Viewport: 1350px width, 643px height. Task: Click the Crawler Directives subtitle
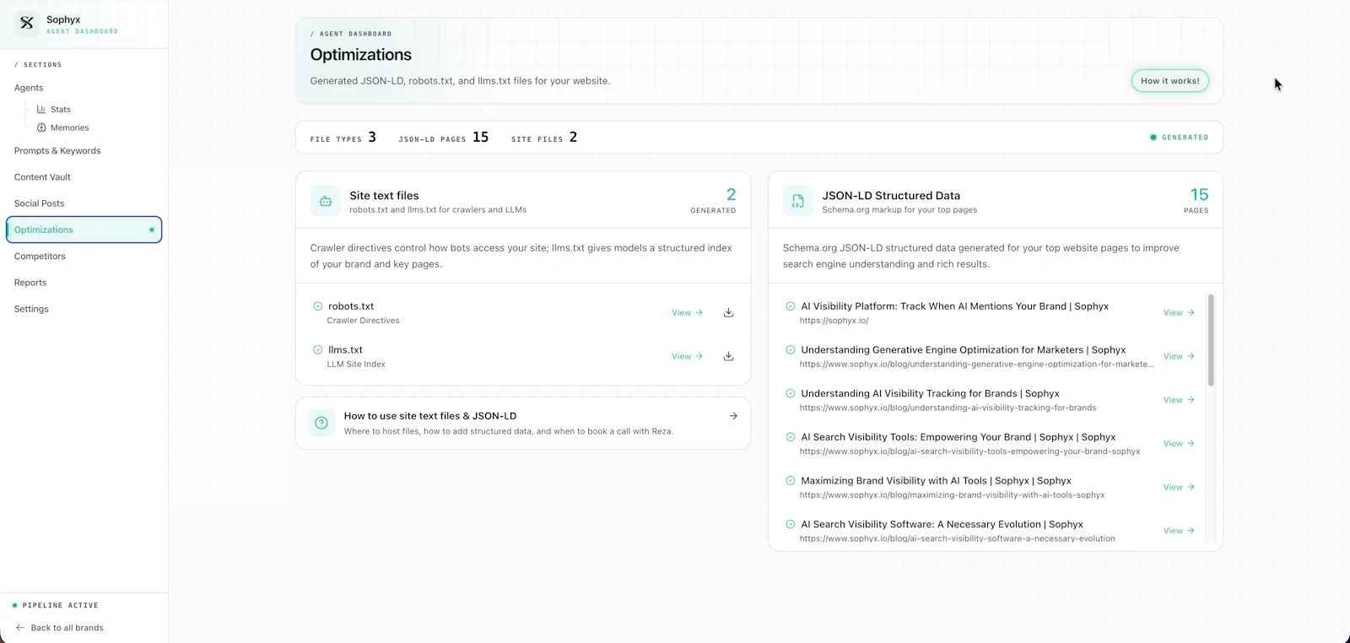tap(364, 321)
